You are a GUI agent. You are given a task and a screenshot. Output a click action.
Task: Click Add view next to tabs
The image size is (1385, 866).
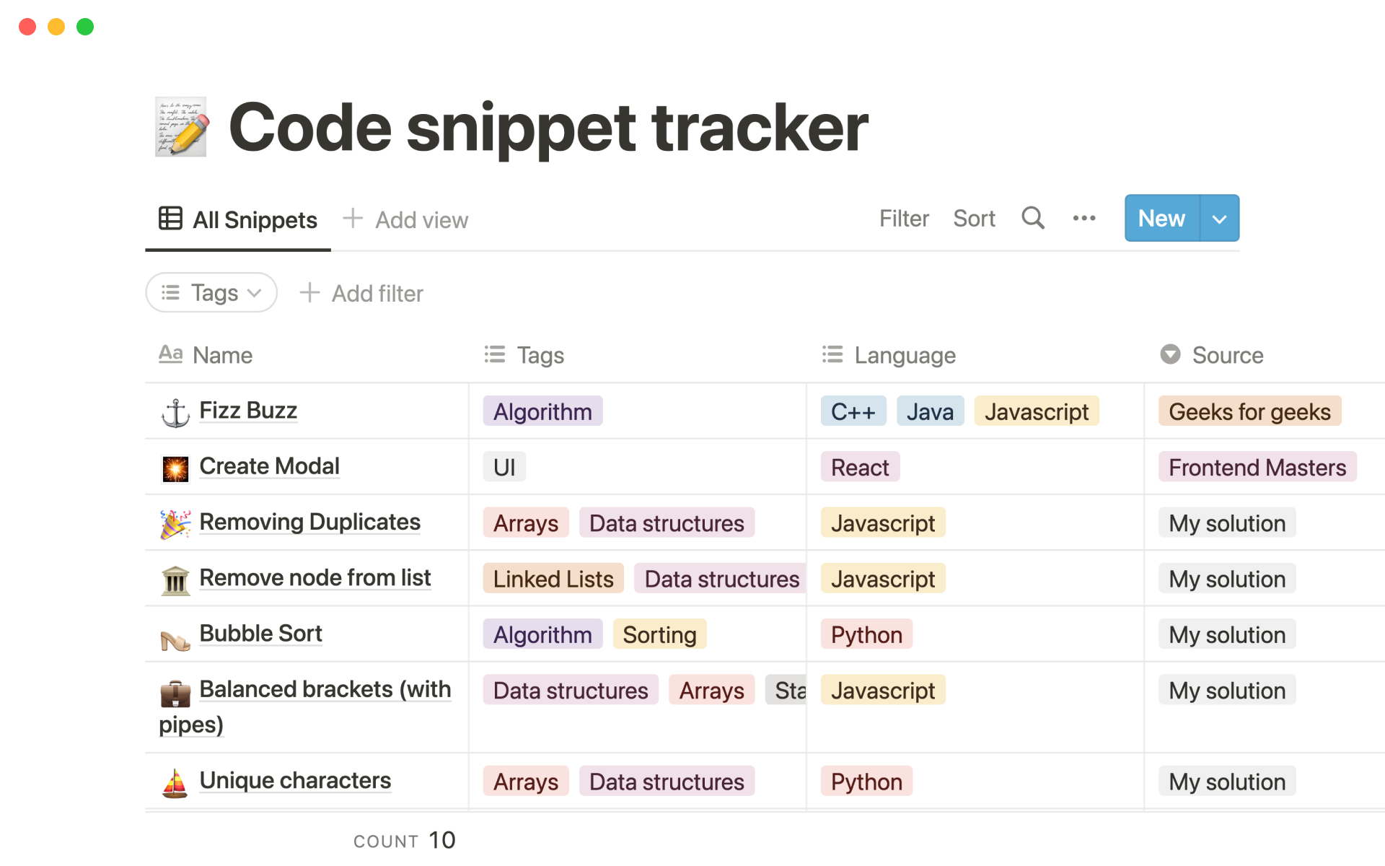click(406, 220)
